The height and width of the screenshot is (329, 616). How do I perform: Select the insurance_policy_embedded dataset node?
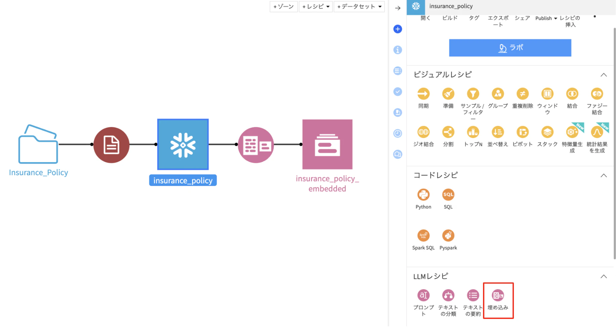[x=327, y=144]
